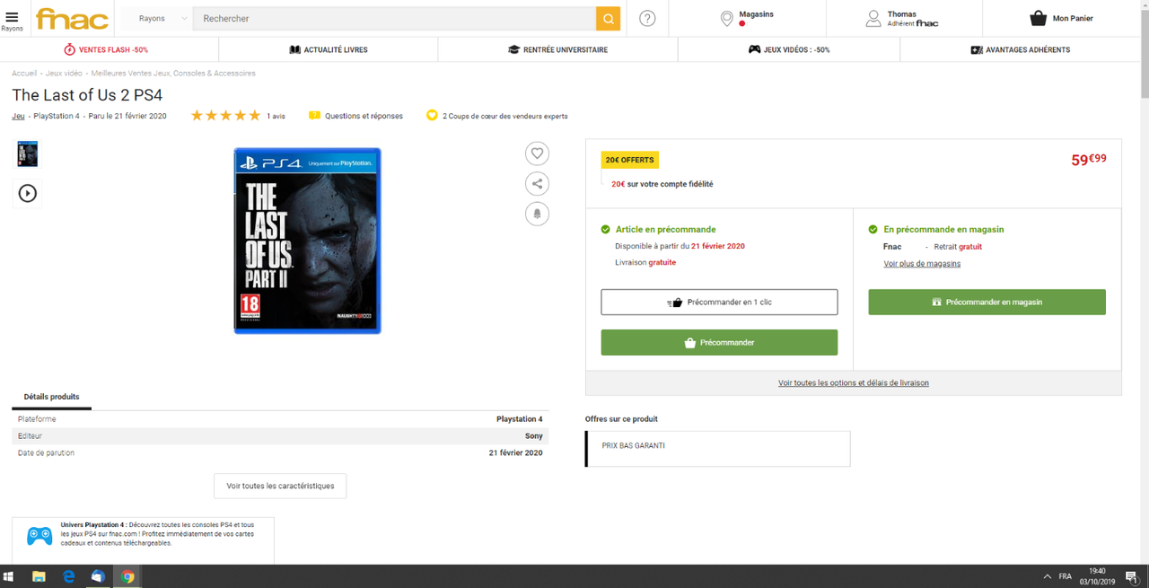This screenshot has width=1149, height=588.
Task: Open the help question mark icon
Action: pos(647,18)
